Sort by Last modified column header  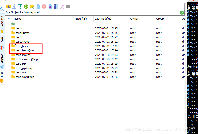click(103, 19)
